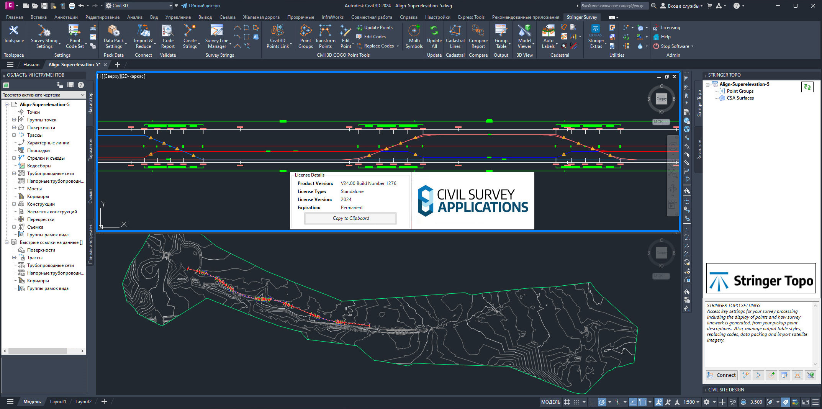
Task: Toggle snap mode in status bar
Action: point(576,402)
